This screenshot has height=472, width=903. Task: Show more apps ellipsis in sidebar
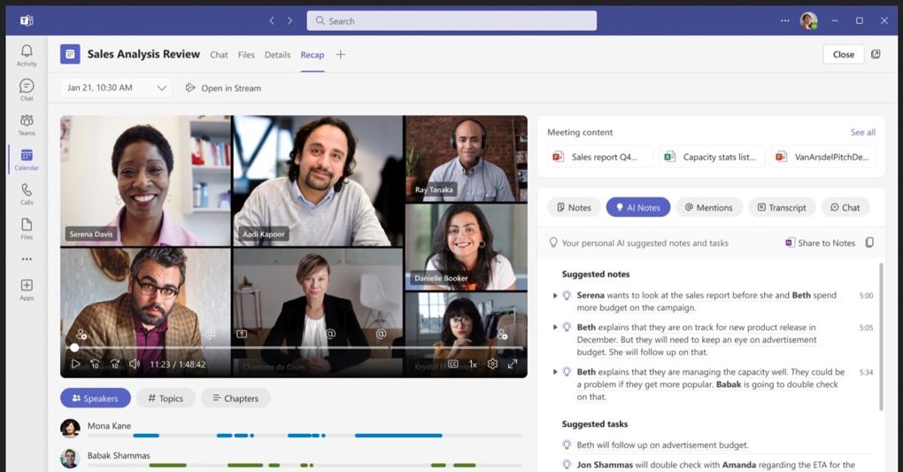click(x=27, y=259)
